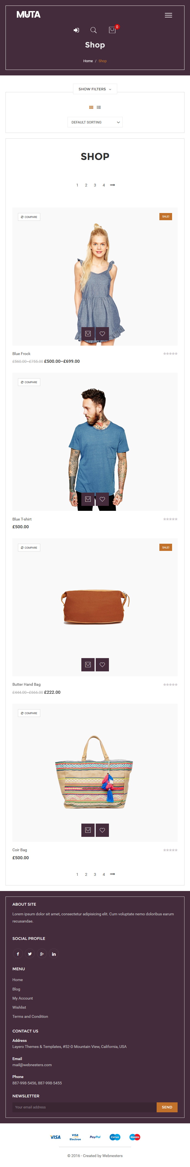Add Blue T-shirt to cart icon
The width and height of the screenshot is (190, 1167).
point(88,499)
